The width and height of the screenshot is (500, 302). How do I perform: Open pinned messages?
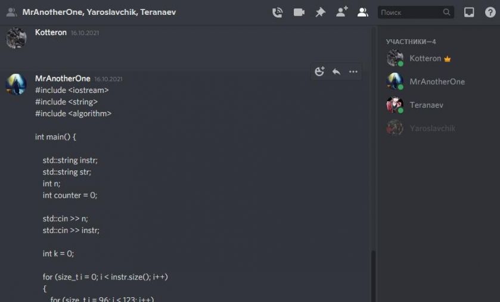click(320, 13)
